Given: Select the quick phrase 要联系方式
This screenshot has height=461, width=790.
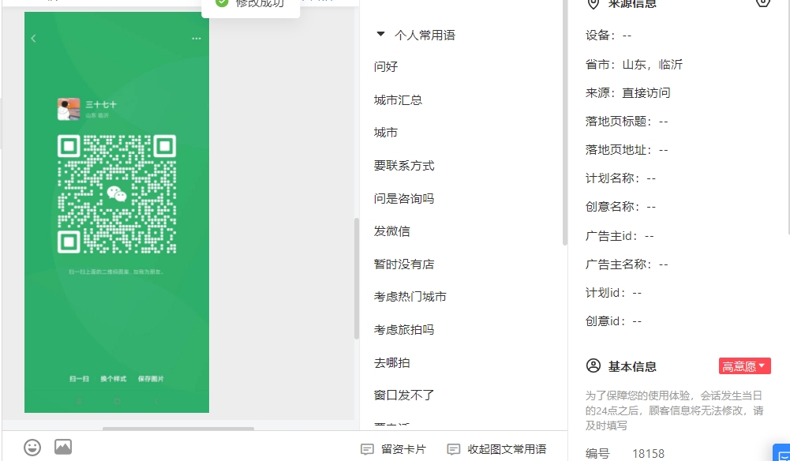Looking at the screenshot, I should [404, 166].
